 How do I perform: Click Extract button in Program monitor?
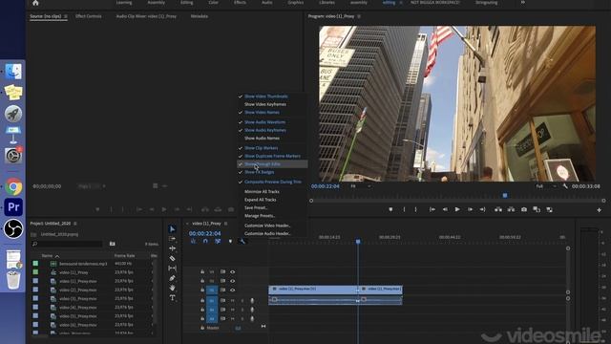point(511,209)
